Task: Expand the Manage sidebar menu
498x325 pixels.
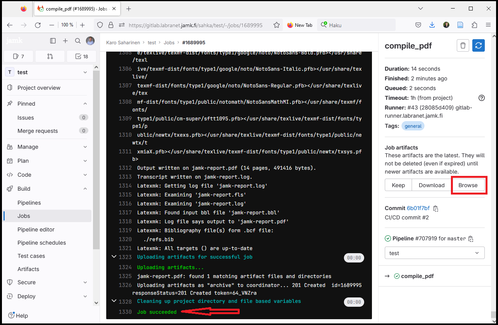Action: coord(47,147)
